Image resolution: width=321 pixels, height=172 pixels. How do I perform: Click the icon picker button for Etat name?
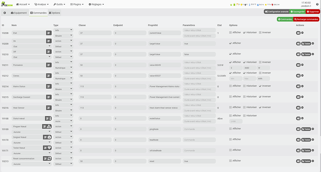tap(49, 33)
